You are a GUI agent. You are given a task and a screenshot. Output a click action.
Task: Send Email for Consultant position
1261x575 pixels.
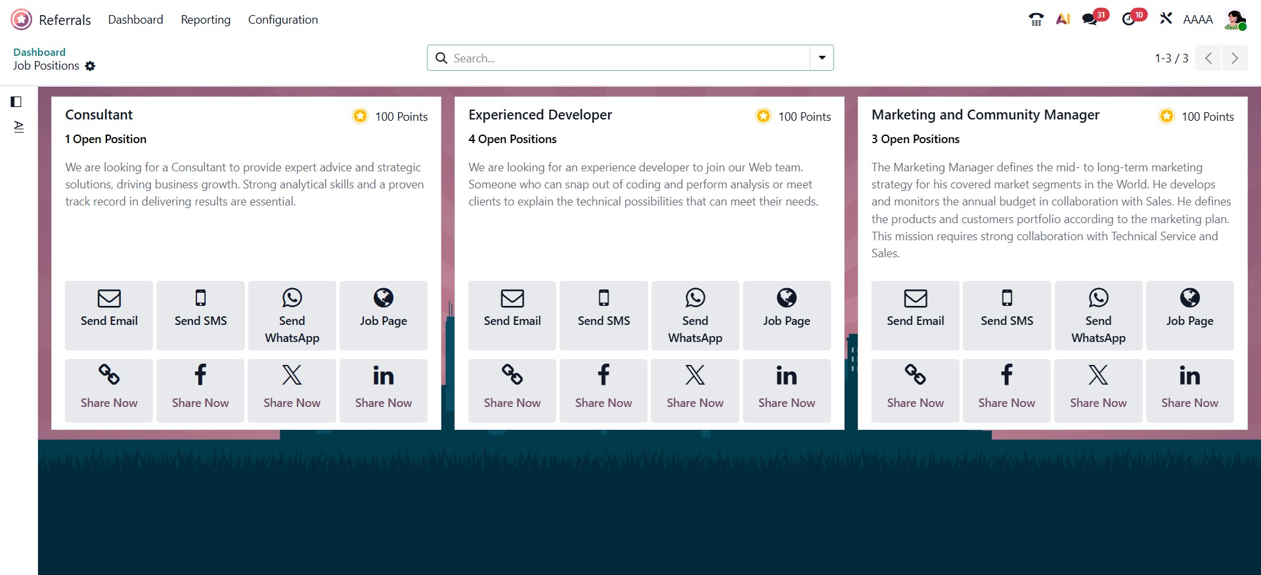(x=109, y=315)
